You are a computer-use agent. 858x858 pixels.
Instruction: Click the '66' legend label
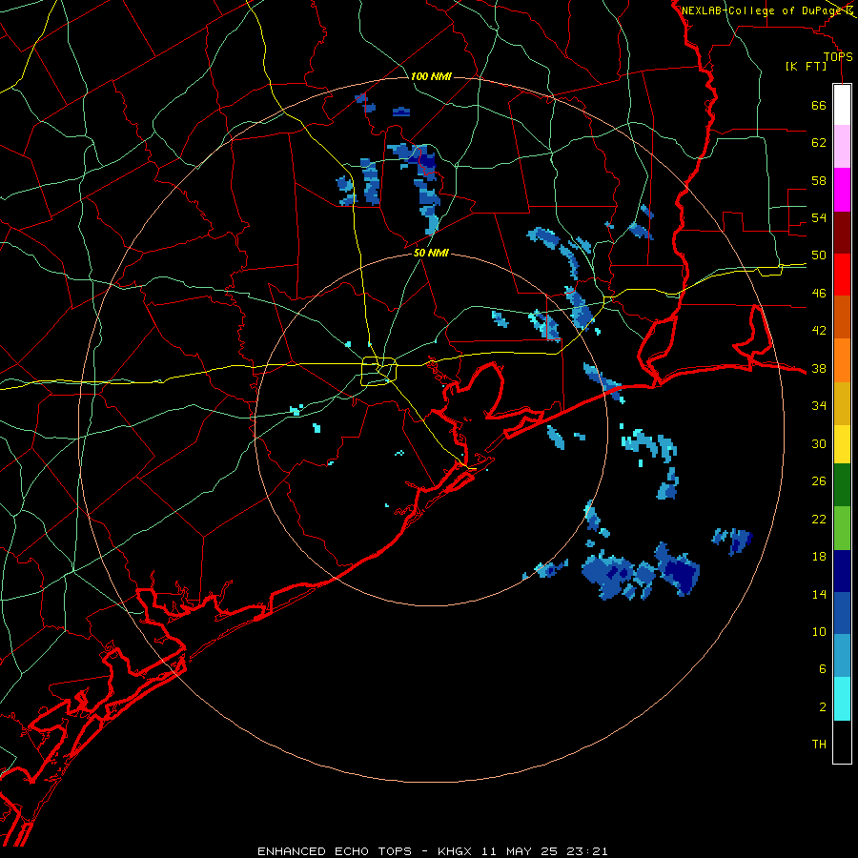[819, 106]
